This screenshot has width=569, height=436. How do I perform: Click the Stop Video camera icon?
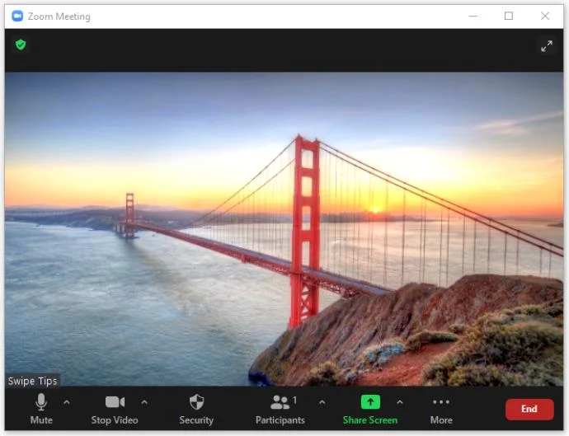[x=115, y=402]
